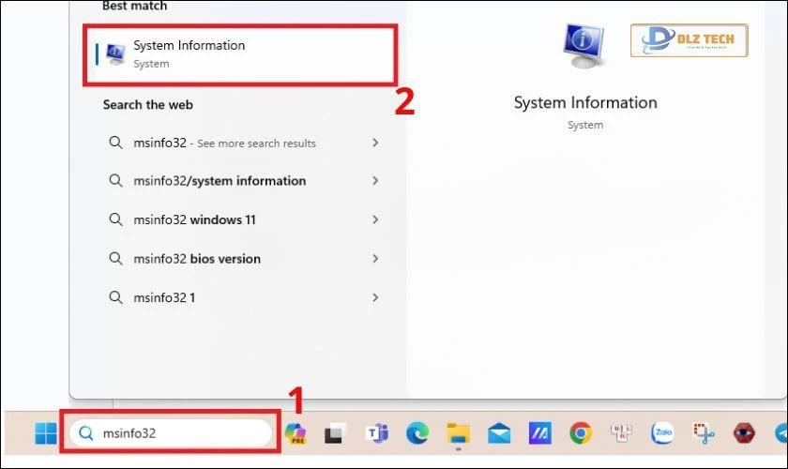The image size is (788, 469).
Task: Open the Mail app in taskbar
Action: coord(498,433)
